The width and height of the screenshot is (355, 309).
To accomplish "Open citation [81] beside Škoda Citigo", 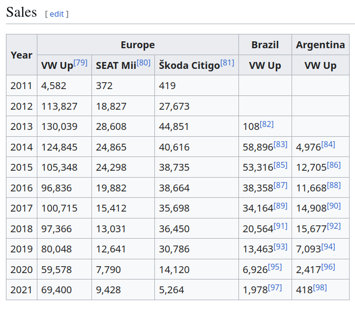I will [x=227, y=62].
